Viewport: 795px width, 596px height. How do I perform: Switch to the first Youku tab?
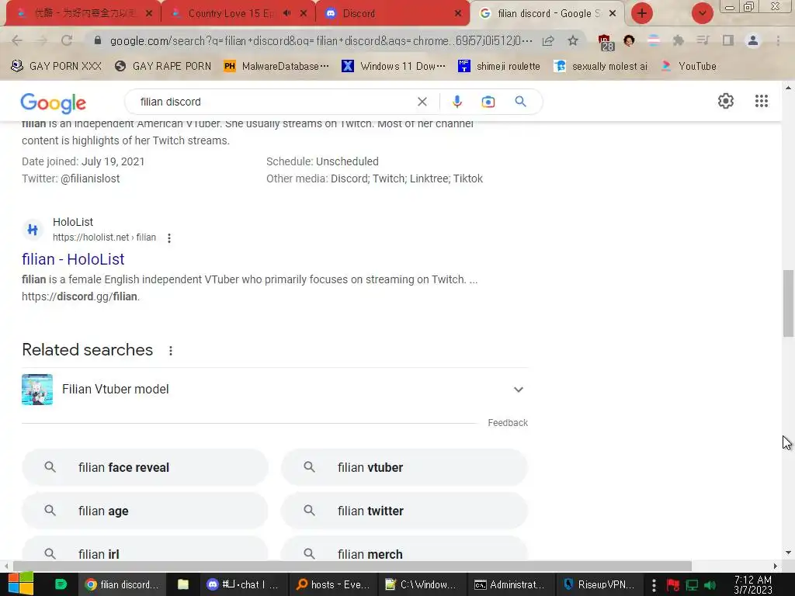(85, 14)
